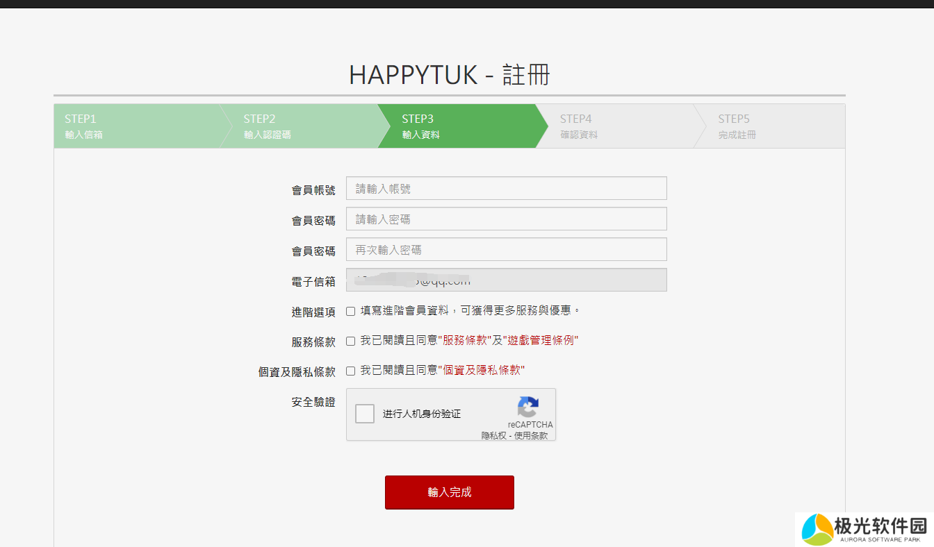The image size is (934, 547).
Task: Select the STEP4 確認資料 step
Action: pyautogui.click(x=612, y=126)
